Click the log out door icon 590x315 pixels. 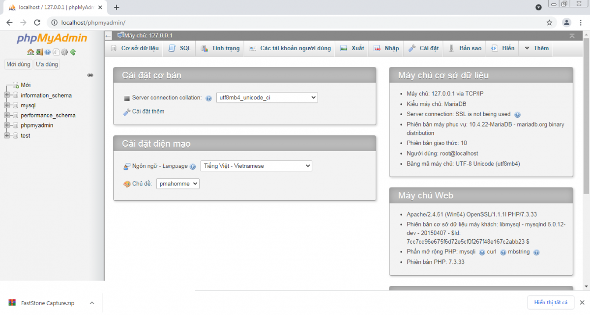(39, 52)
